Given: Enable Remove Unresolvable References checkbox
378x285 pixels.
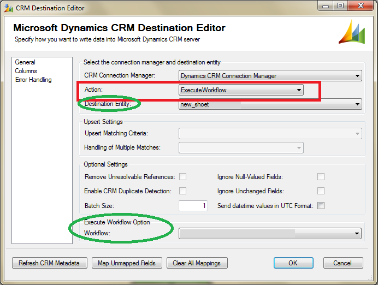Looking at the screenshot, I should [183, 176].
